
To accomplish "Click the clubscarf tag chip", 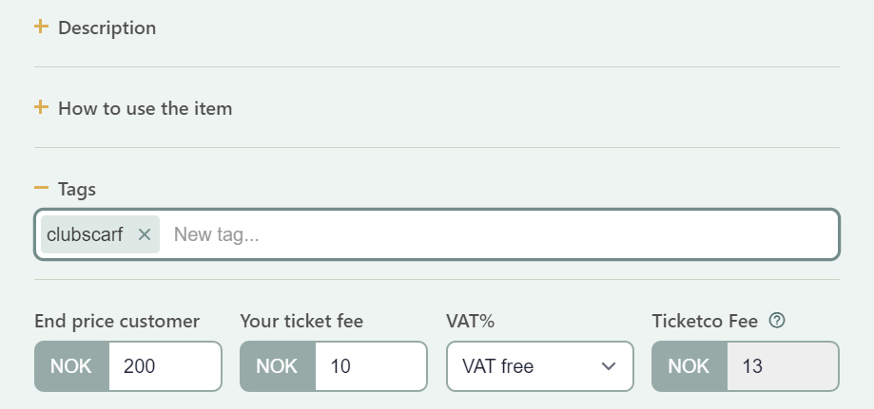I will coord(85,234).
